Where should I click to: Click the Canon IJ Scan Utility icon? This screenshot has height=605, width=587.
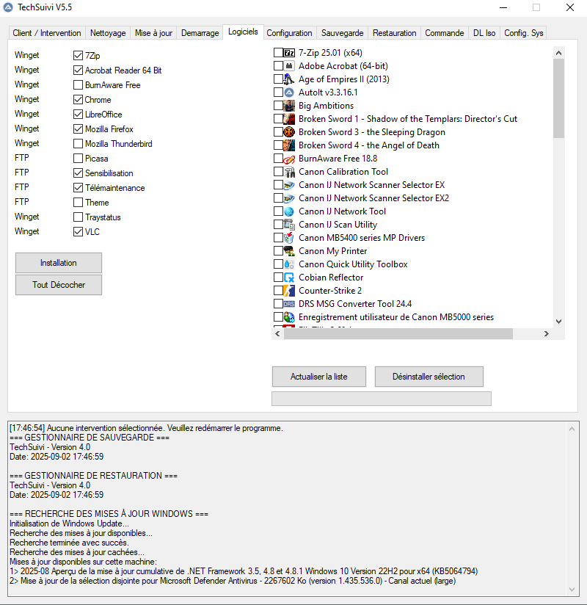pos(287,225)
